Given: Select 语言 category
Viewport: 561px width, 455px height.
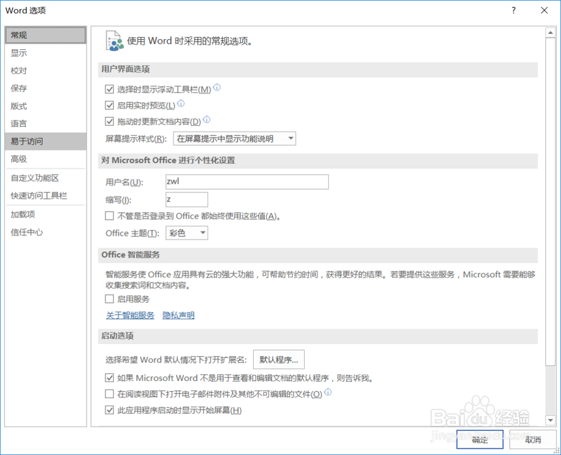Looking at the screenshot, I should pos(45,124).
